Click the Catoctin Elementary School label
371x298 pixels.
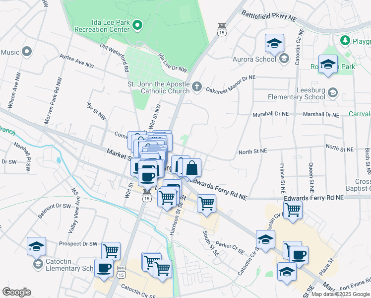click(70, 265)
